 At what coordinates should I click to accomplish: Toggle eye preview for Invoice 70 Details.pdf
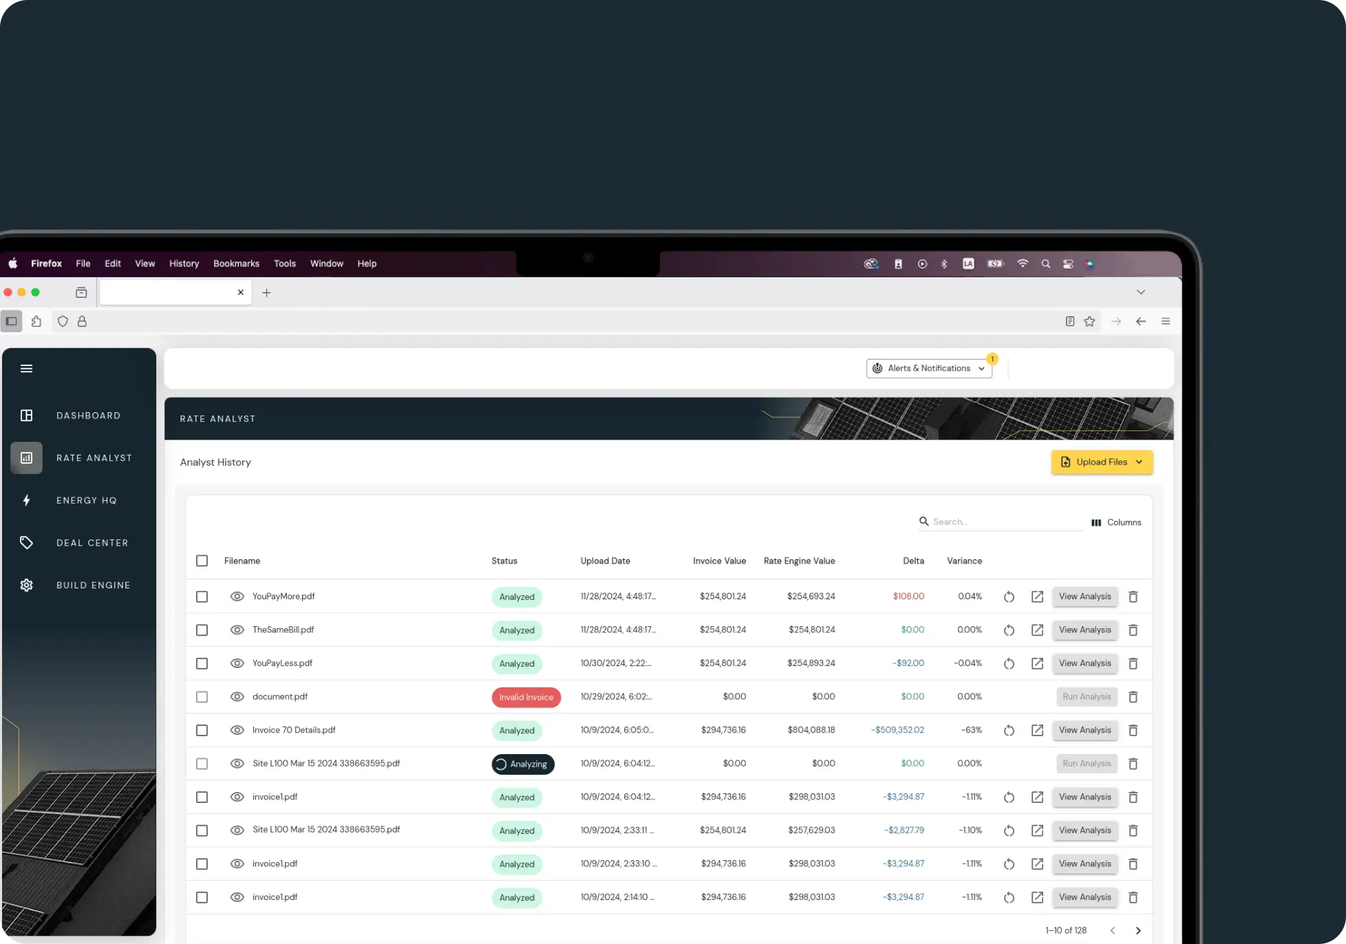[x=237, y=730]
